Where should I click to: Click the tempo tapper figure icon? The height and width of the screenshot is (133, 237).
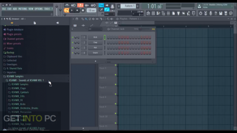(189, 13)
